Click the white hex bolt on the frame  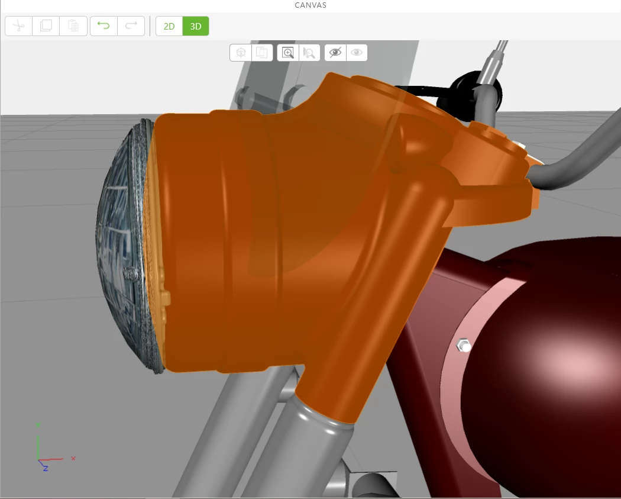[x=464, y=346]
